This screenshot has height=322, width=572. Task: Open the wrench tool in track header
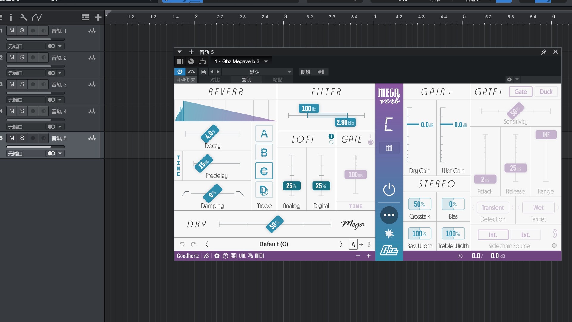23,17
